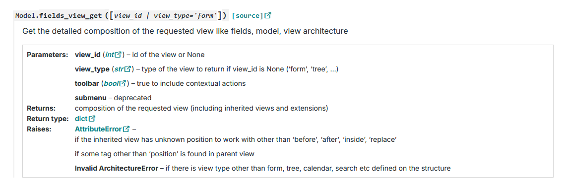The image size is (565, 188).
Task: Click the view_id parameter name in description
Action: (x=88, y=55)
